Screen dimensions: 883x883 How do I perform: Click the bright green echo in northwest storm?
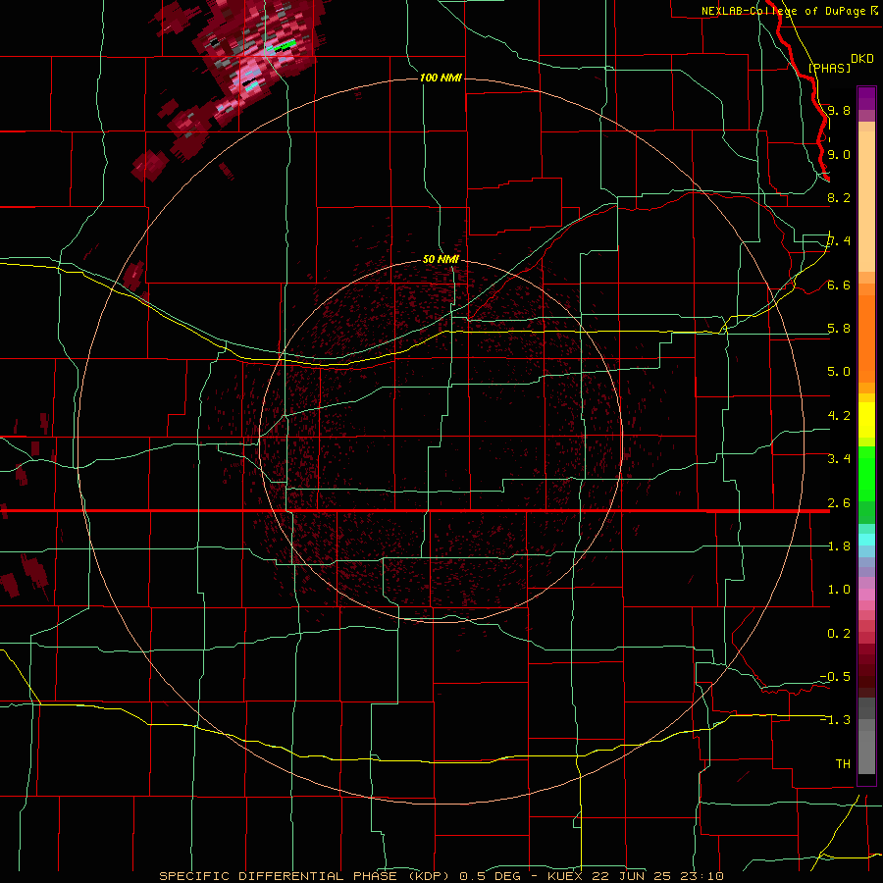[285, 44]
